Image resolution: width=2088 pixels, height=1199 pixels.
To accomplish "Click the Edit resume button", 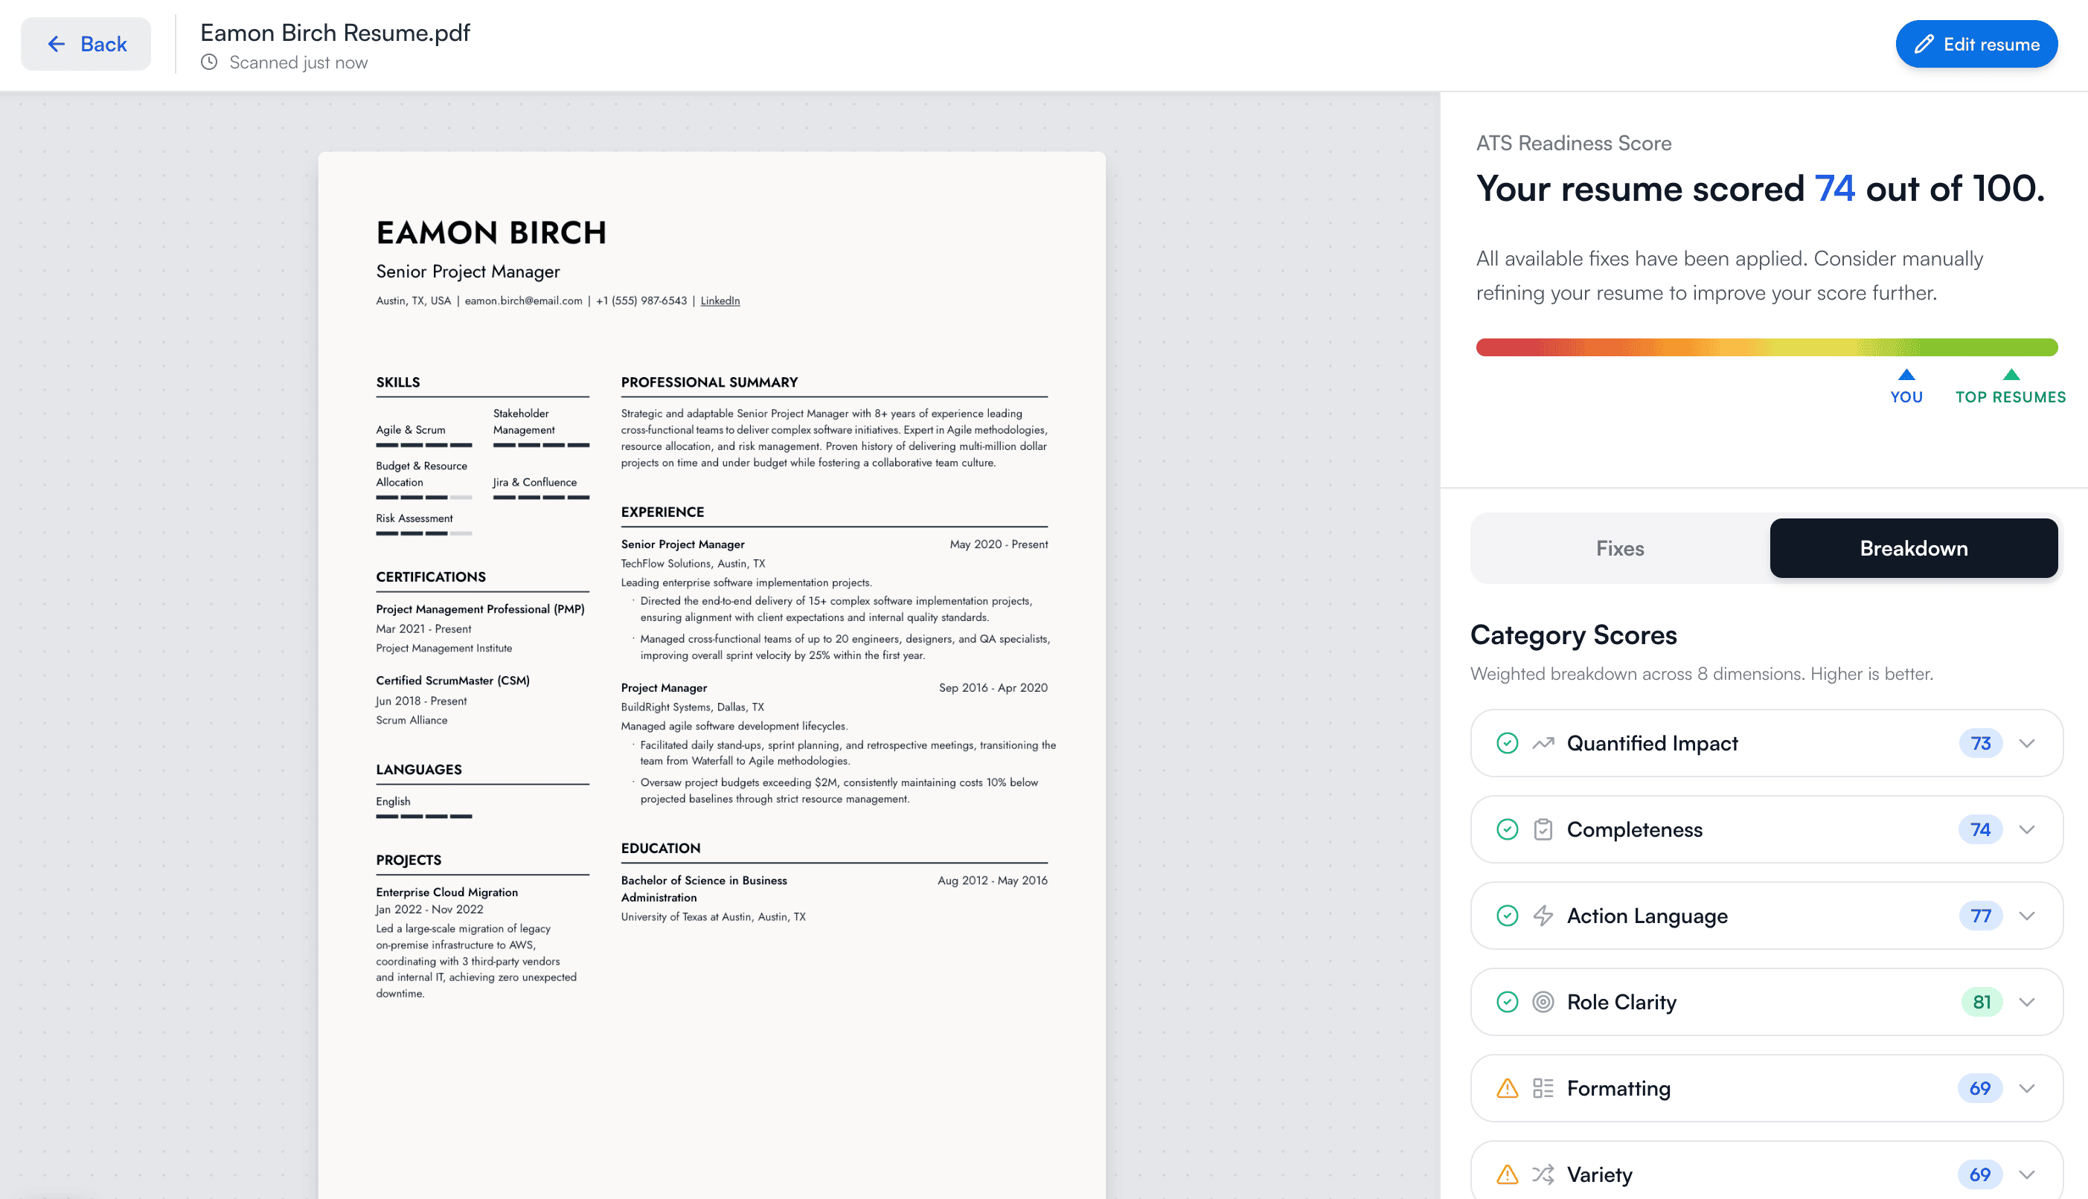I will click(1976, 45).
